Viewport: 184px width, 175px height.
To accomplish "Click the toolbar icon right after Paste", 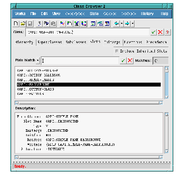I will point(63,24).
